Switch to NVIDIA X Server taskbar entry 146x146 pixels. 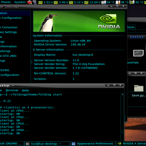(131, 144)
